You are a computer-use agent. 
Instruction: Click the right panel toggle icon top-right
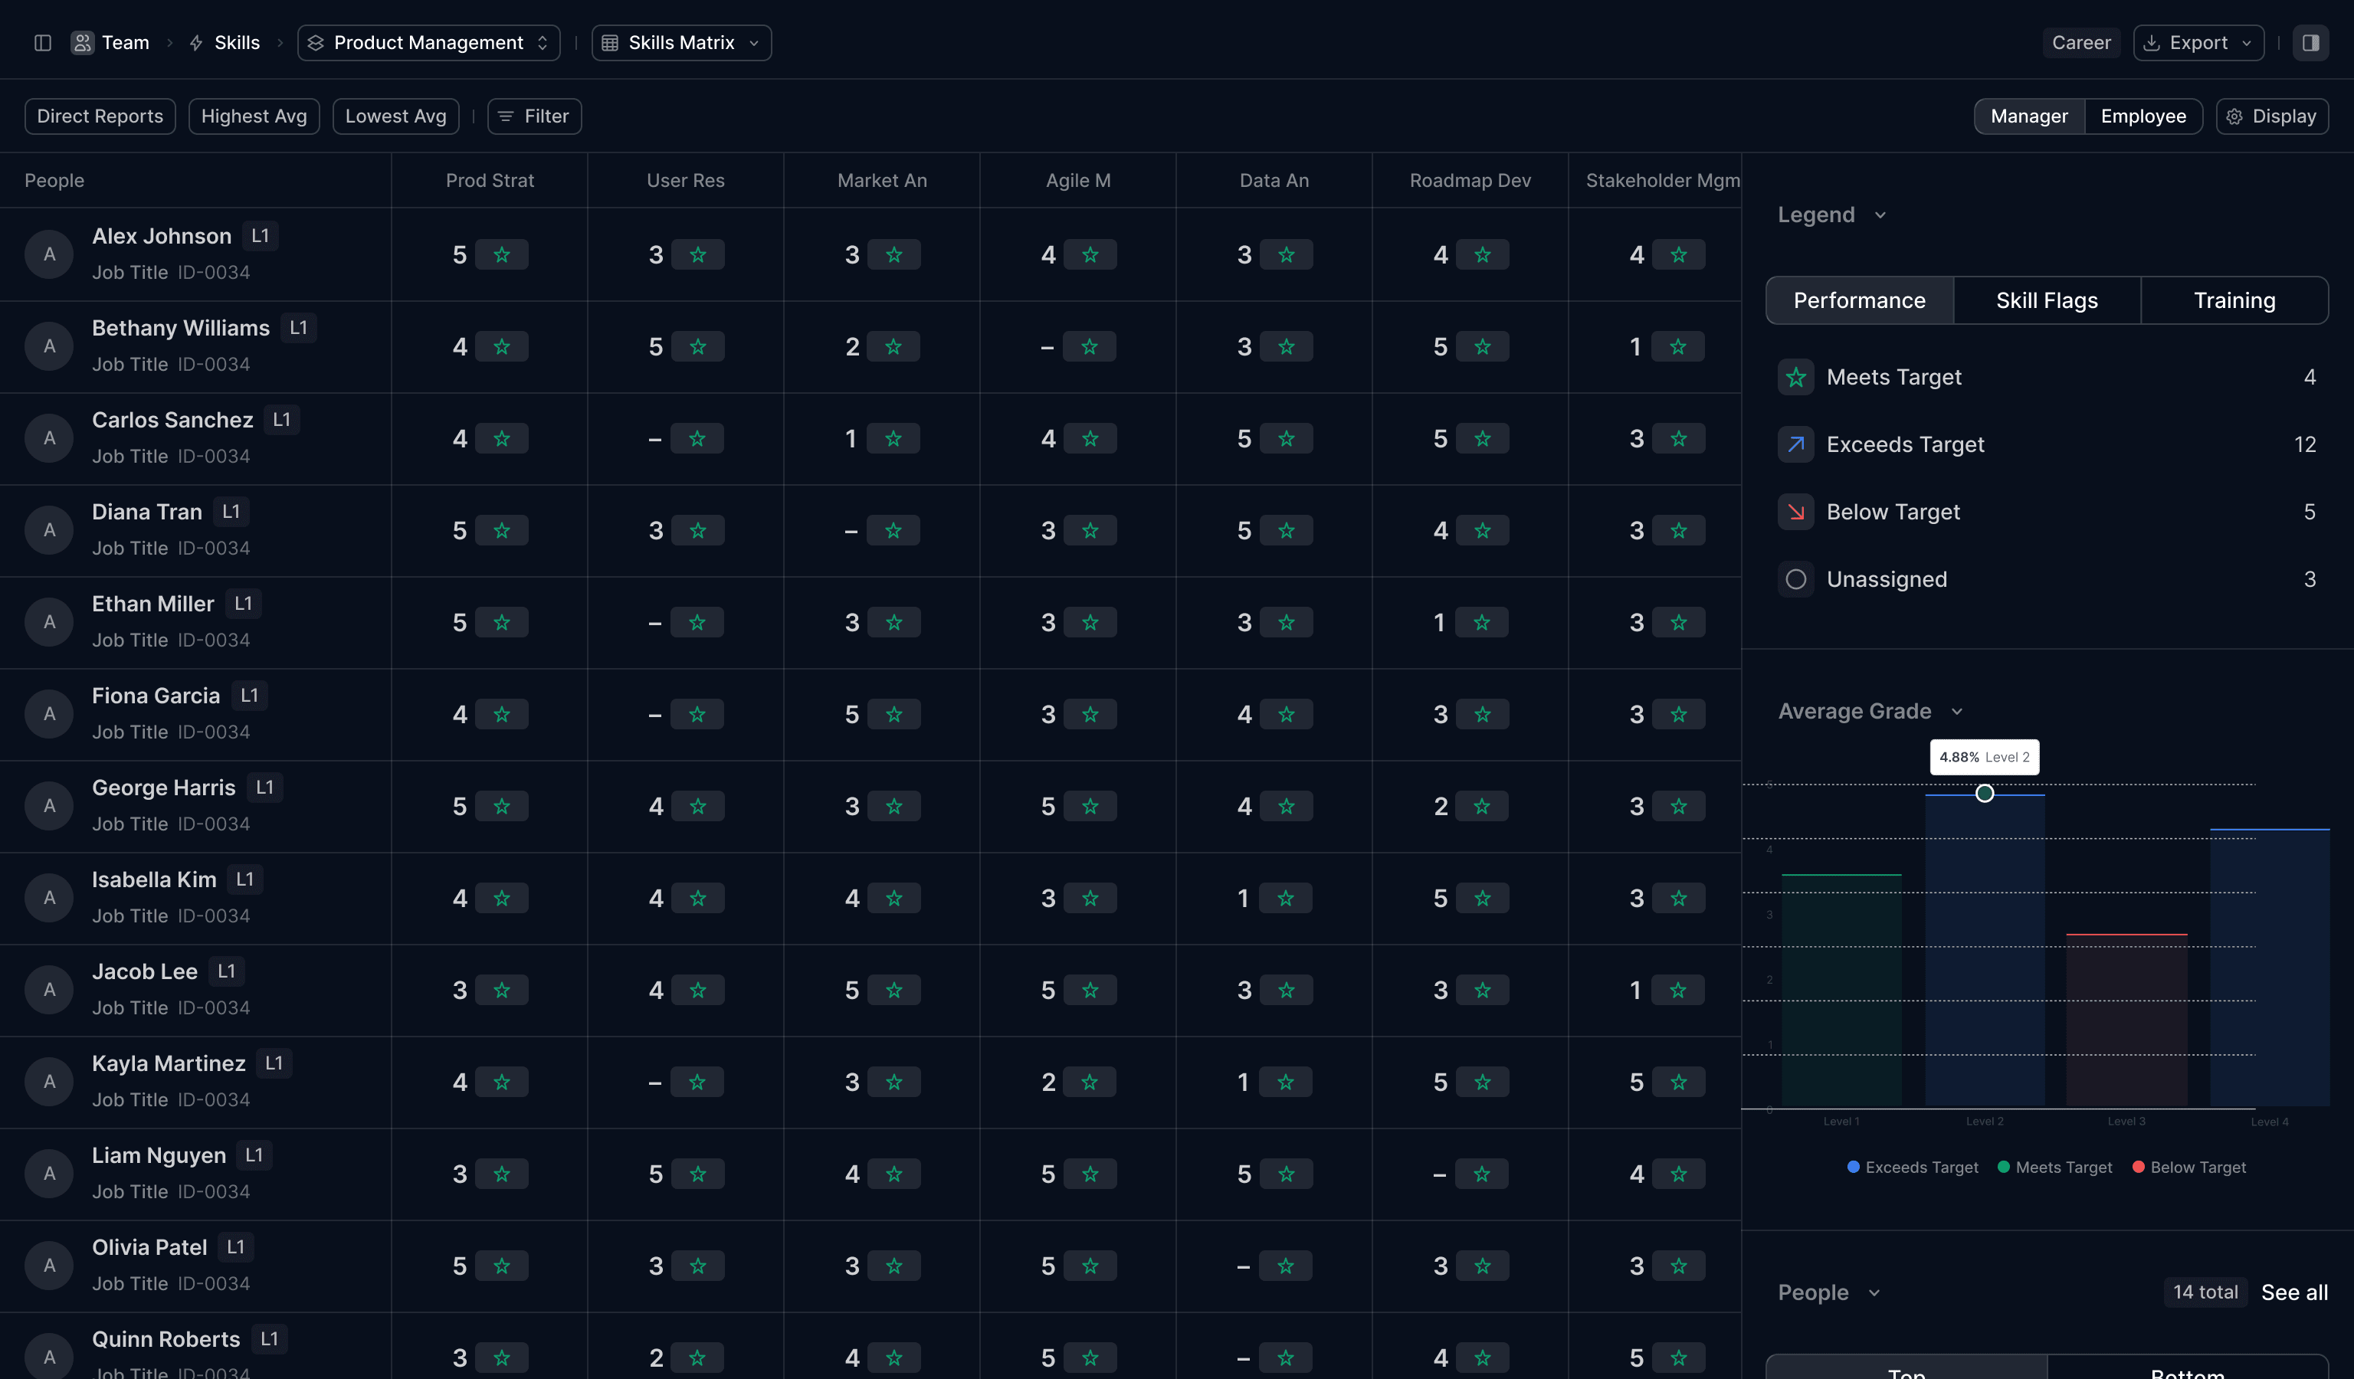(x=2312, y=42)
